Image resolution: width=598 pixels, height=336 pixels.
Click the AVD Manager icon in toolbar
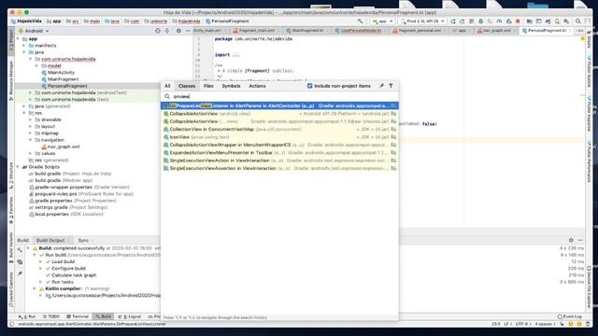(557, 21)
